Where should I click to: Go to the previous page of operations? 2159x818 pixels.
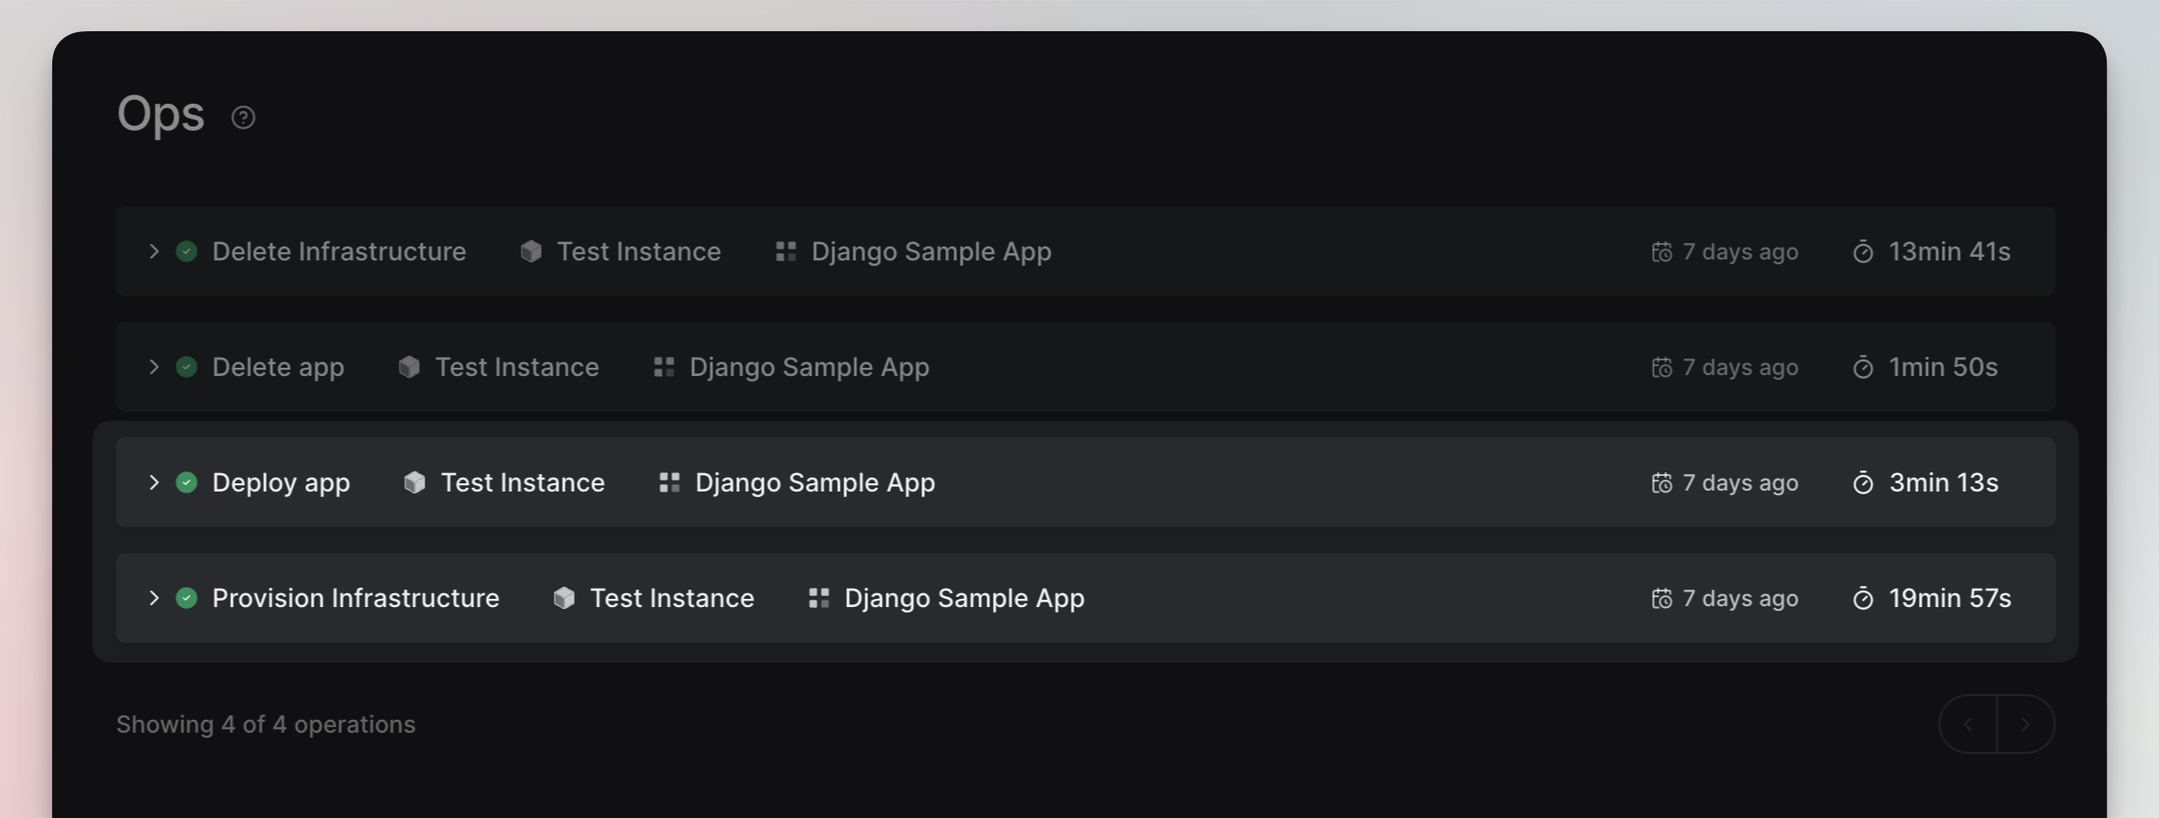pyautogui.click(x=1967, y=724)
